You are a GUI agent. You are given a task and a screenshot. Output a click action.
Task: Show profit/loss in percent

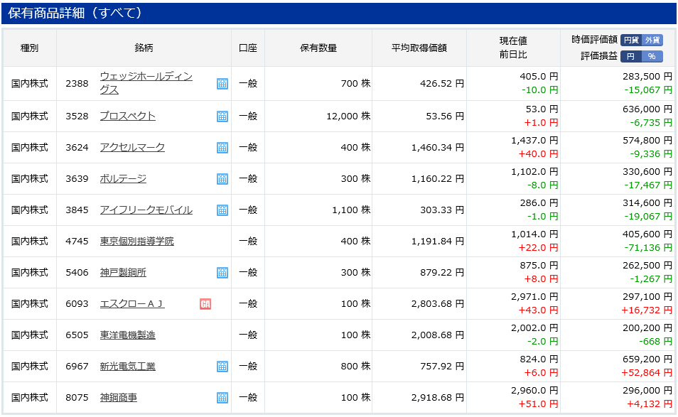click(x=652, y=57)
